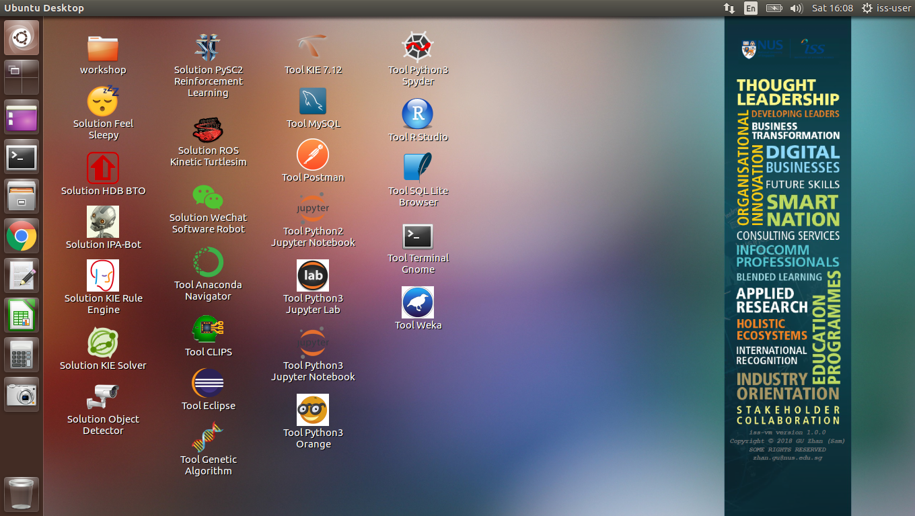Image resolution: width=915 pixels, height=516 pixels.
Task: Open Sat 16:08 clock calendar menu
Action: pos(832,8)
